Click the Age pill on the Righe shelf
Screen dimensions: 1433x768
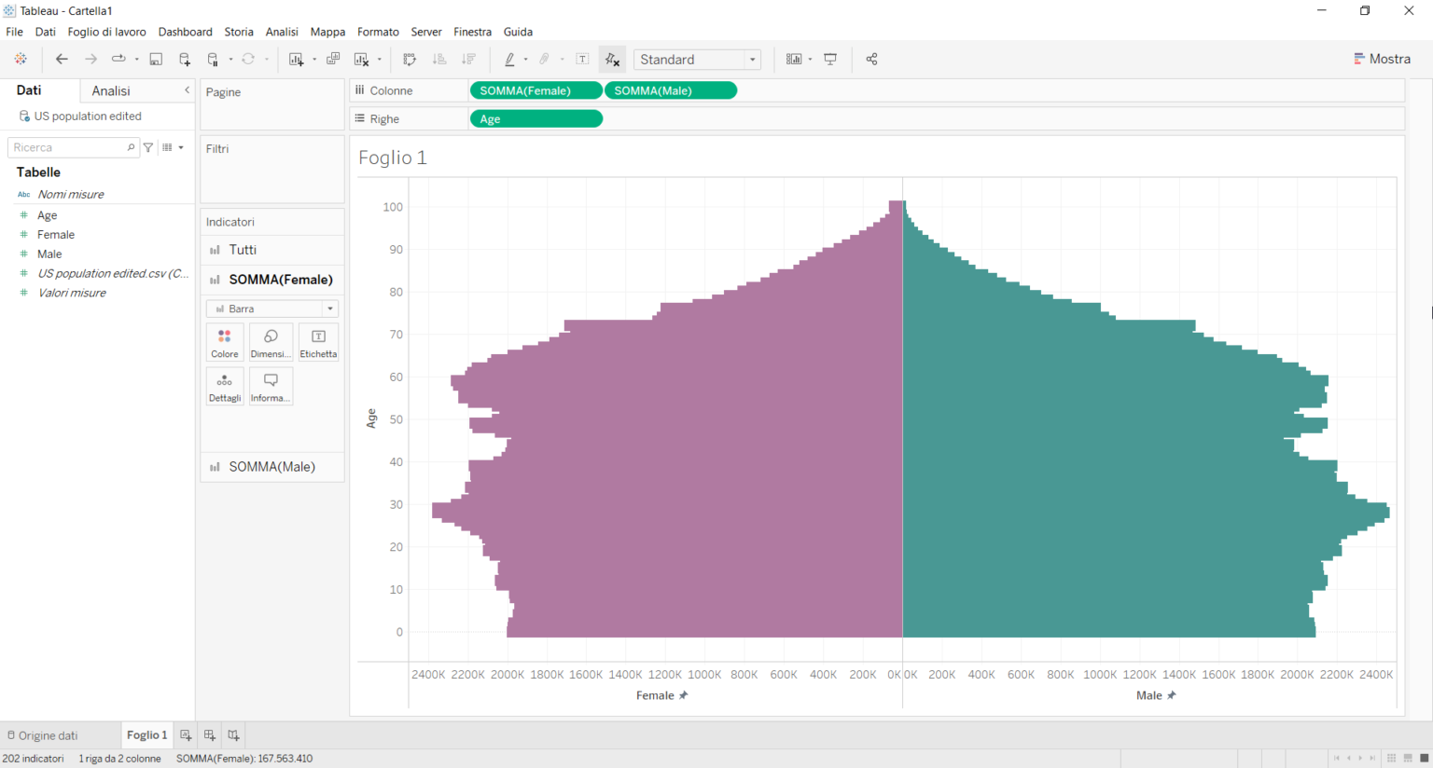pyautogui.click(x=536, y=118)
